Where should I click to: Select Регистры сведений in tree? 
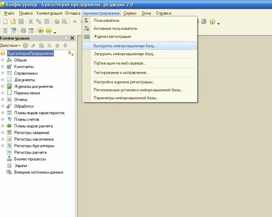tap(32, 133)
